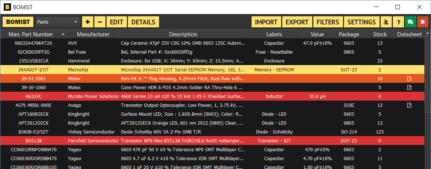Open help with the question mark icon

coord(398,22)
